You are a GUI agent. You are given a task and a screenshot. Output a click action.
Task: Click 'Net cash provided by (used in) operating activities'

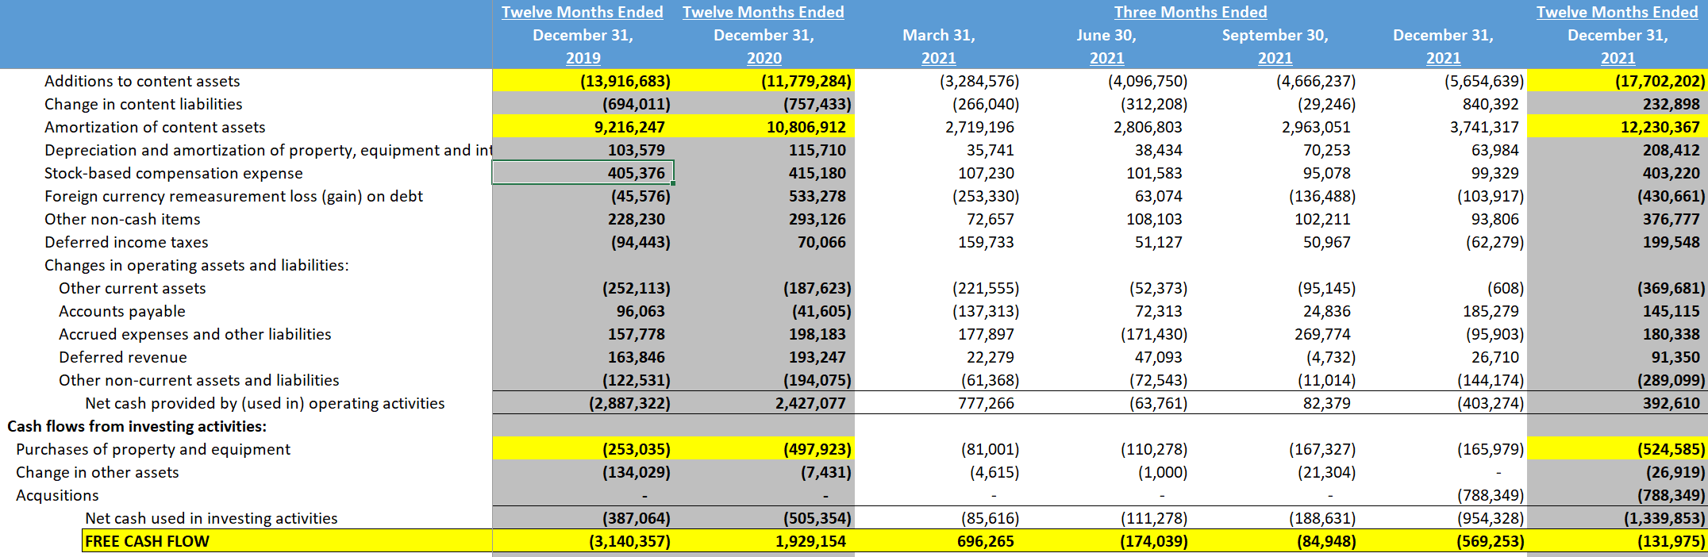coord(265,403)
